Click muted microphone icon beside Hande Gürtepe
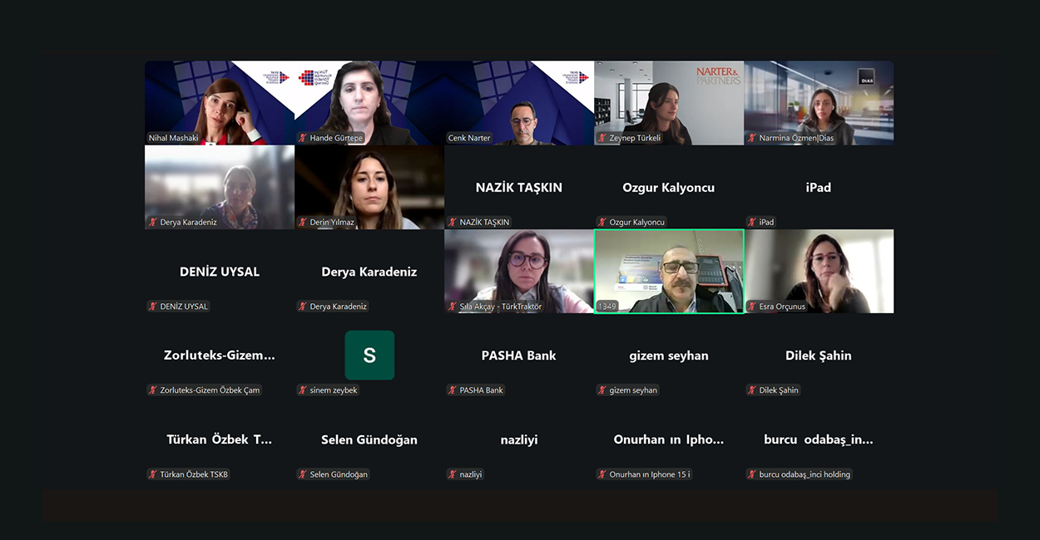This screenshot has height=540, width=1040. (x=303, y=138)
